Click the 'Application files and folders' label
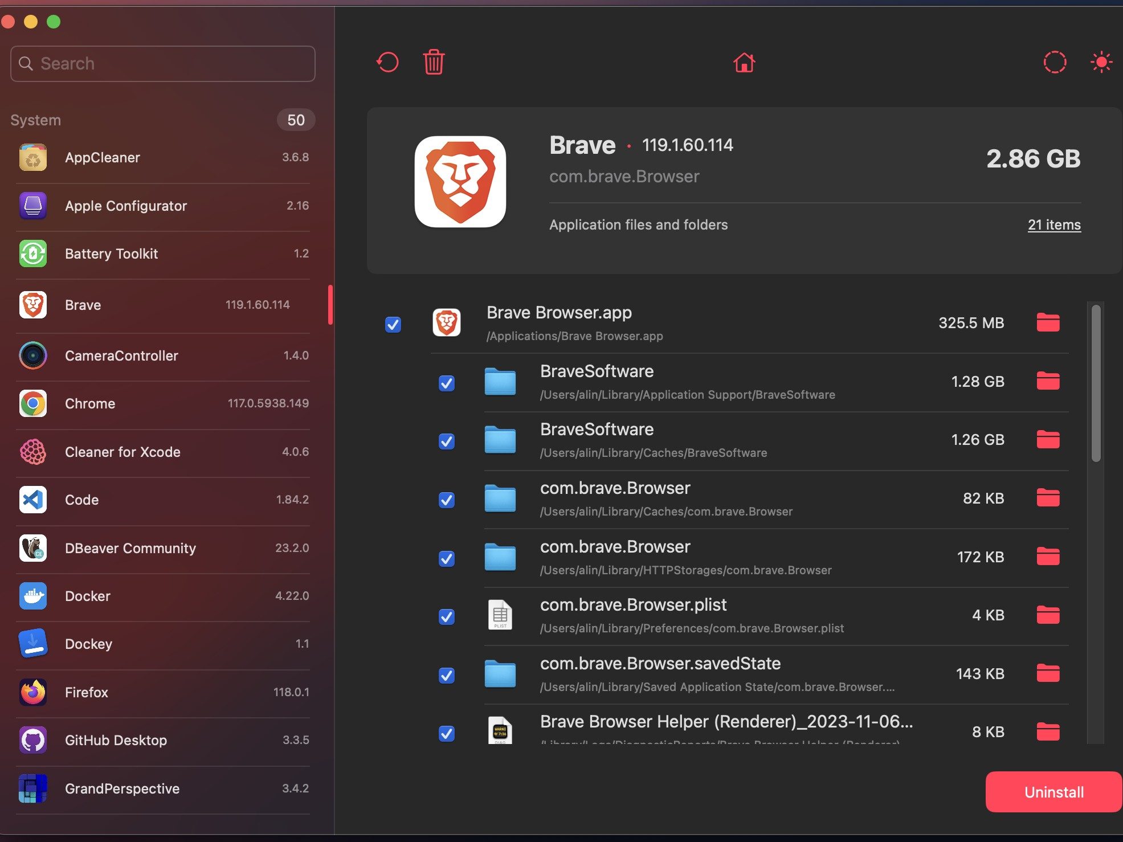 [638, 224]
